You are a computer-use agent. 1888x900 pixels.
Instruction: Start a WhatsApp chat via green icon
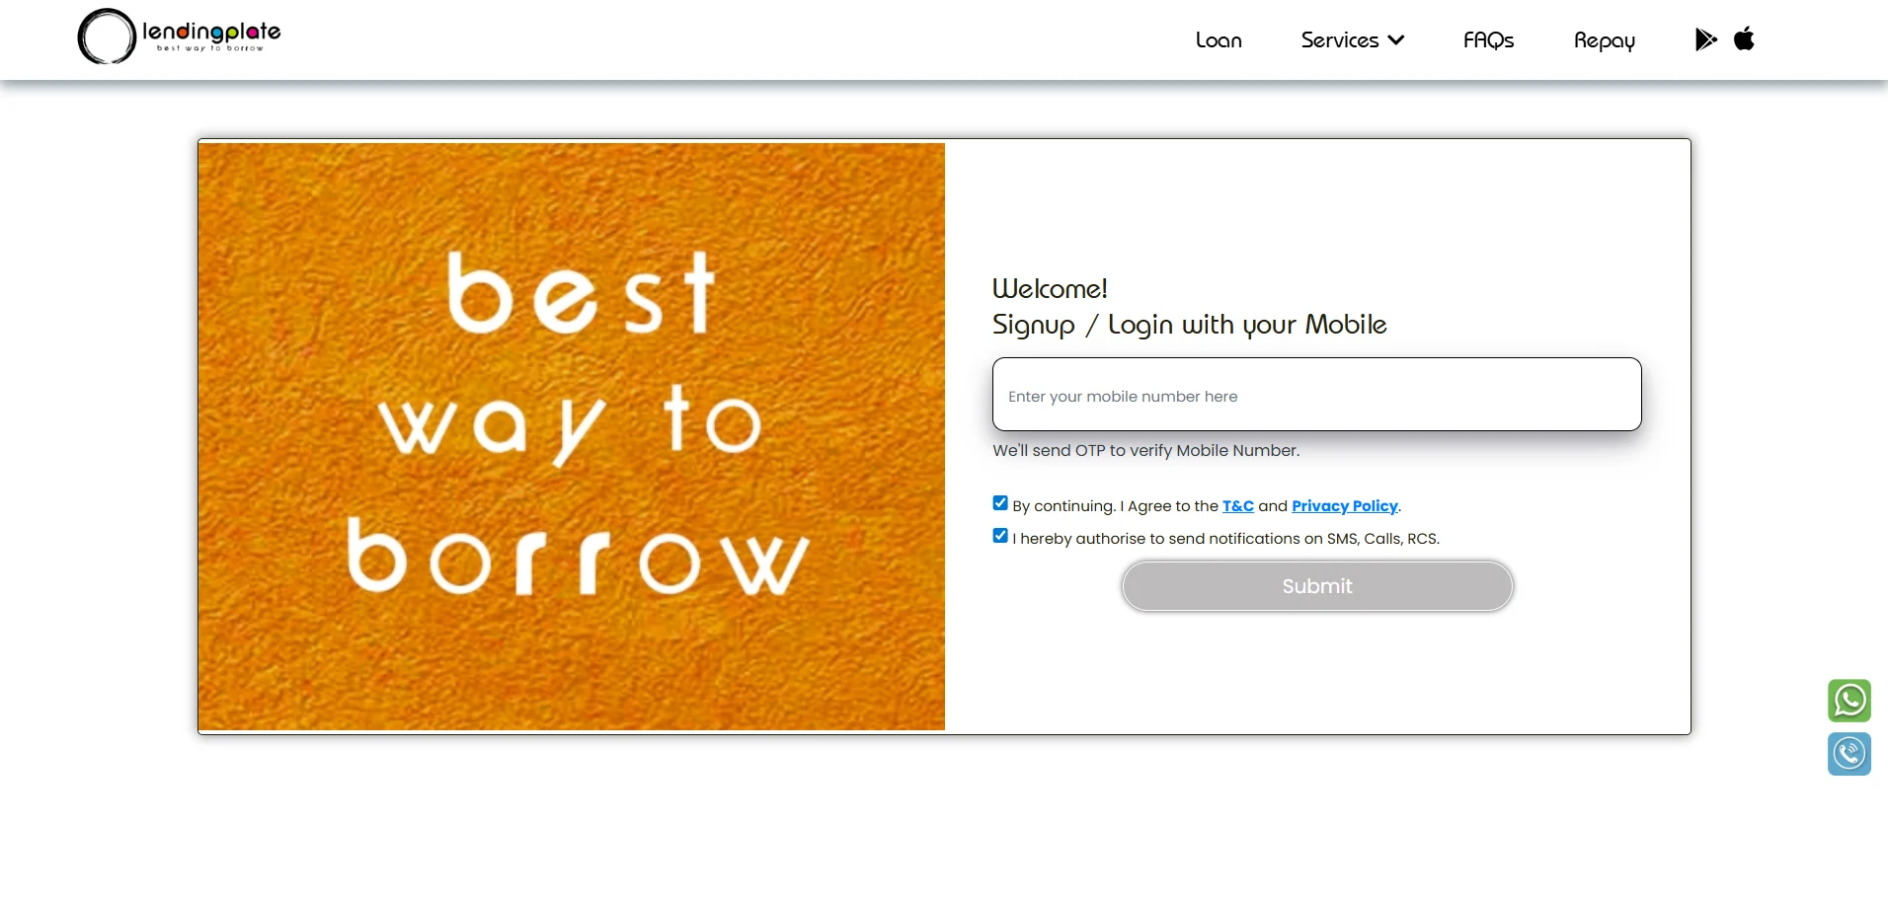pyautogui.click(x=1849, y=701)
